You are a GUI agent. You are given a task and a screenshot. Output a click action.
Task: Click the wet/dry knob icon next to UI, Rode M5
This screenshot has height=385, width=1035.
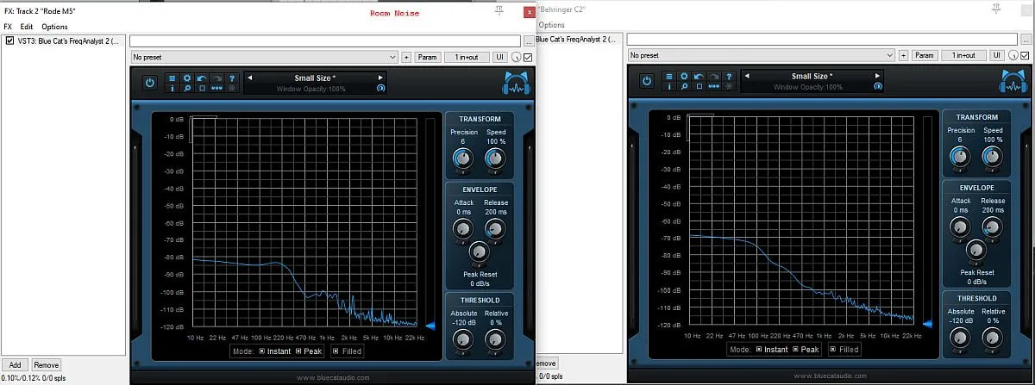[x=516, y=58]
